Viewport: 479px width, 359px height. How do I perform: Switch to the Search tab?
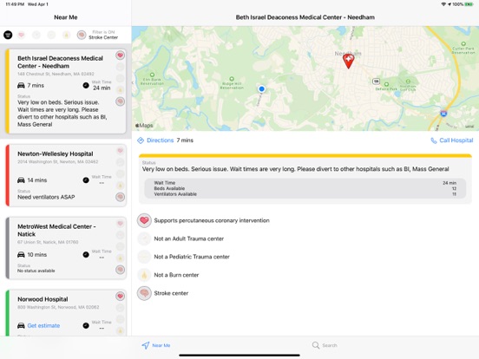[325, 345]
